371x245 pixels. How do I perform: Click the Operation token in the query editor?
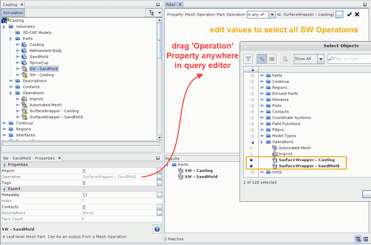coord(235,14)
